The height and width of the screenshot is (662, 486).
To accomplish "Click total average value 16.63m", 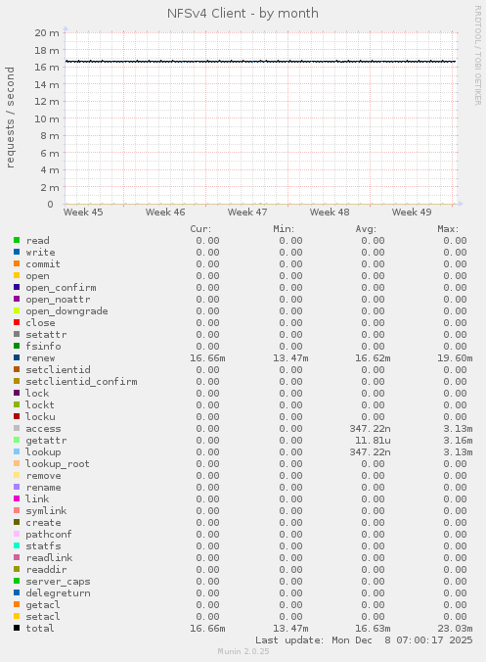I will pos(373,629).
